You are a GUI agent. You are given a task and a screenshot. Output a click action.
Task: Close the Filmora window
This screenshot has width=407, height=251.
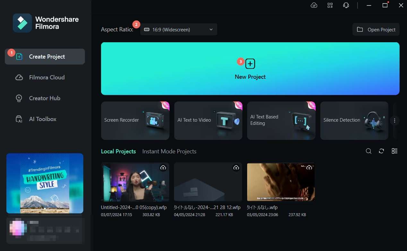[401, 5]
